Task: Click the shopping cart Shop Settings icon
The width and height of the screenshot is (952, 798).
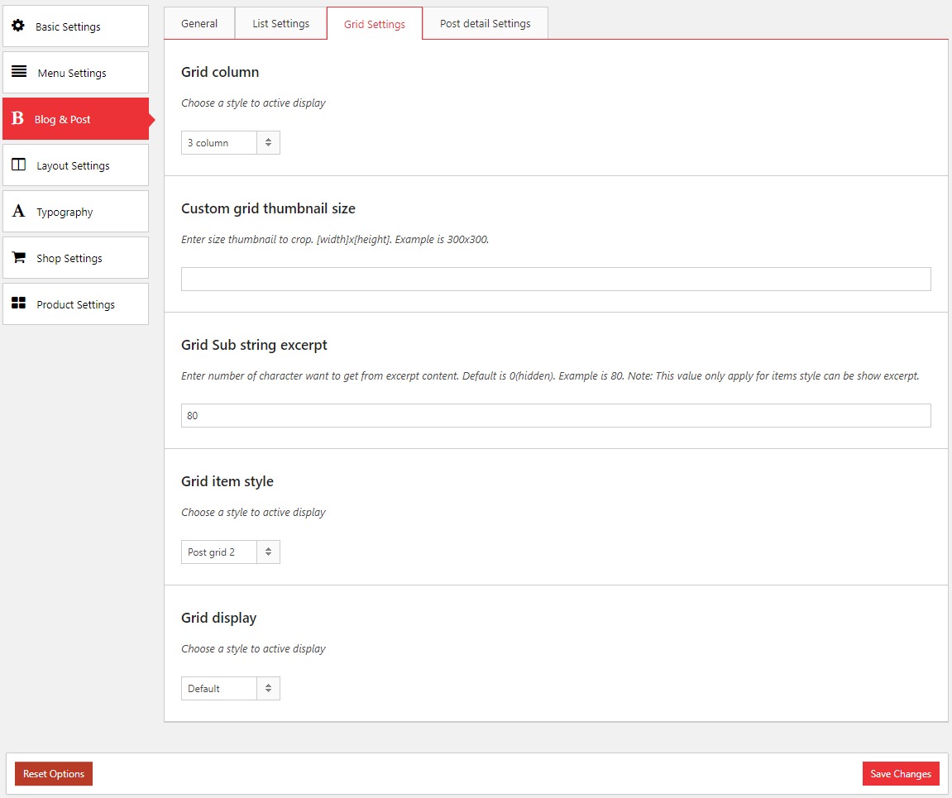Action: [x=18, y=257]
